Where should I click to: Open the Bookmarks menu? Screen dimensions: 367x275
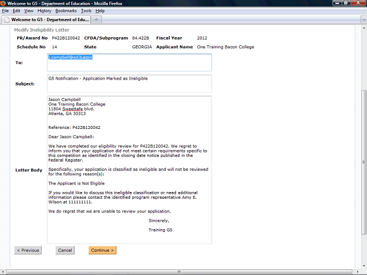(x=66, y=11)
